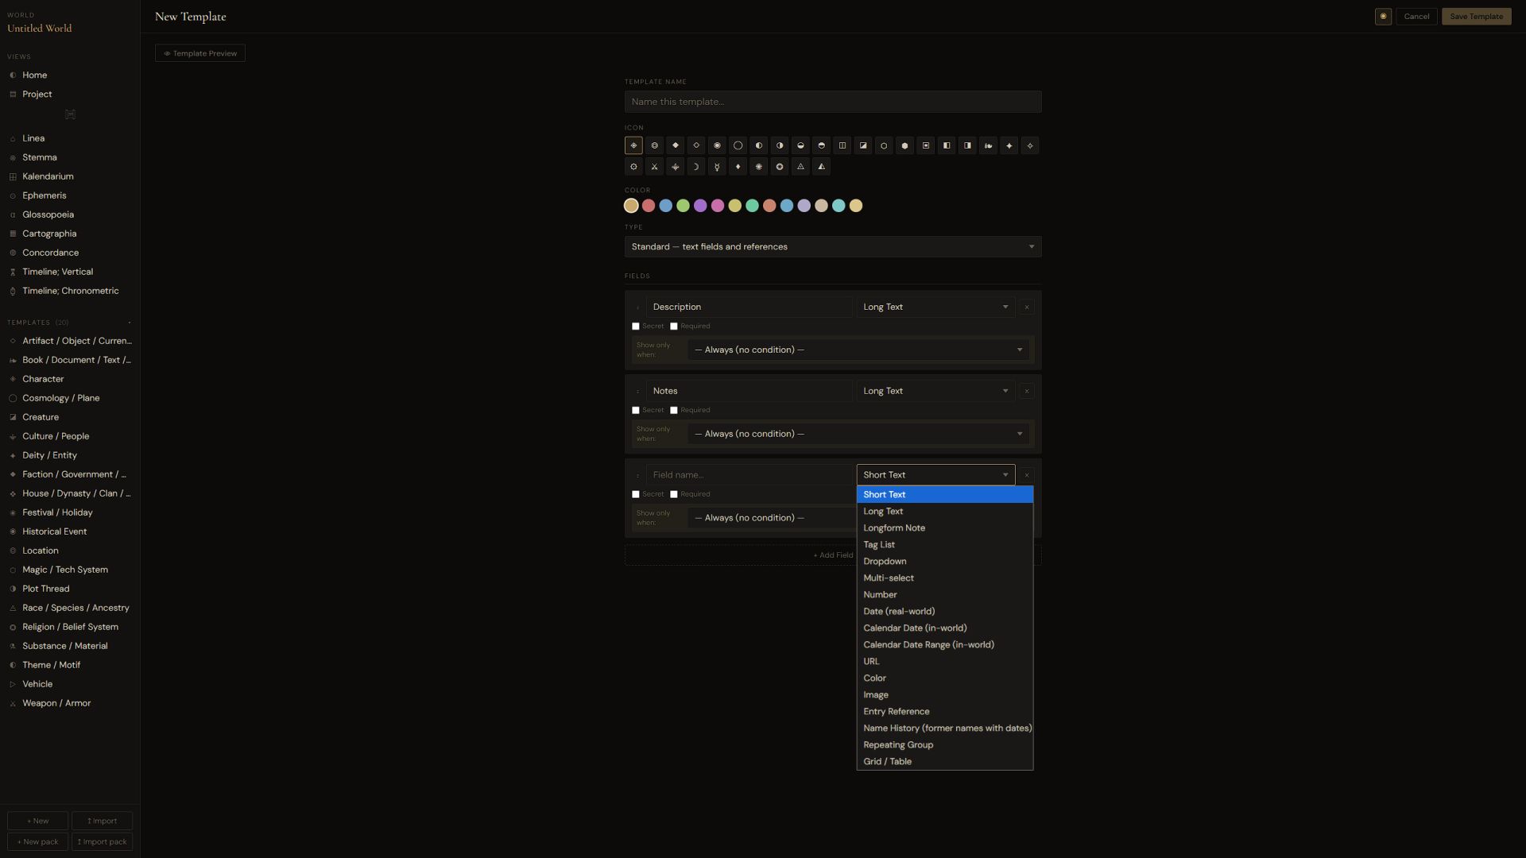Select the circle with bottom half filled icon
This screenshot has width=1526, height=858.
[x=800, y=145]
